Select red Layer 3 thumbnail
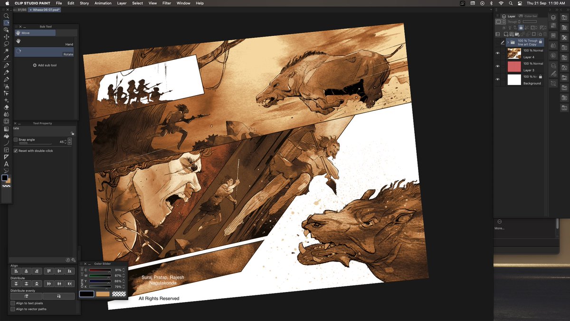The height and width of the screenshot is (321, 570). pos(514,67)
